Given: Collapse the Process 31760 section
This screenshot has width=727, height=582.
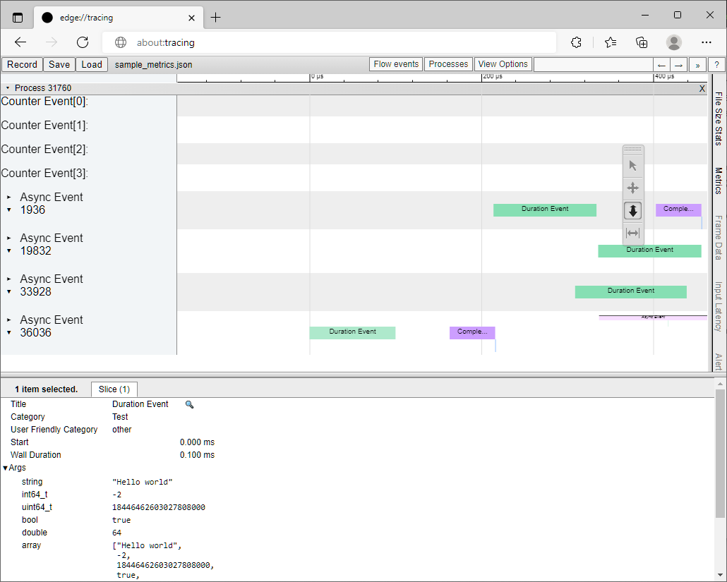Looking at the screenshot, I should coord(8,88).
